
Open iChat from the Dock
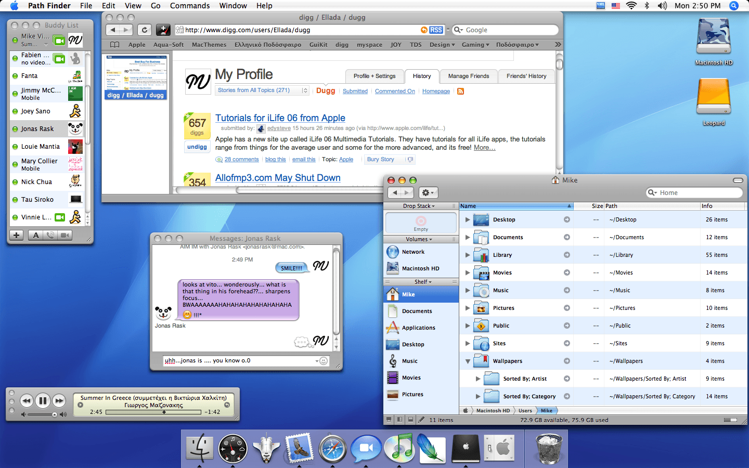point(366,448)
